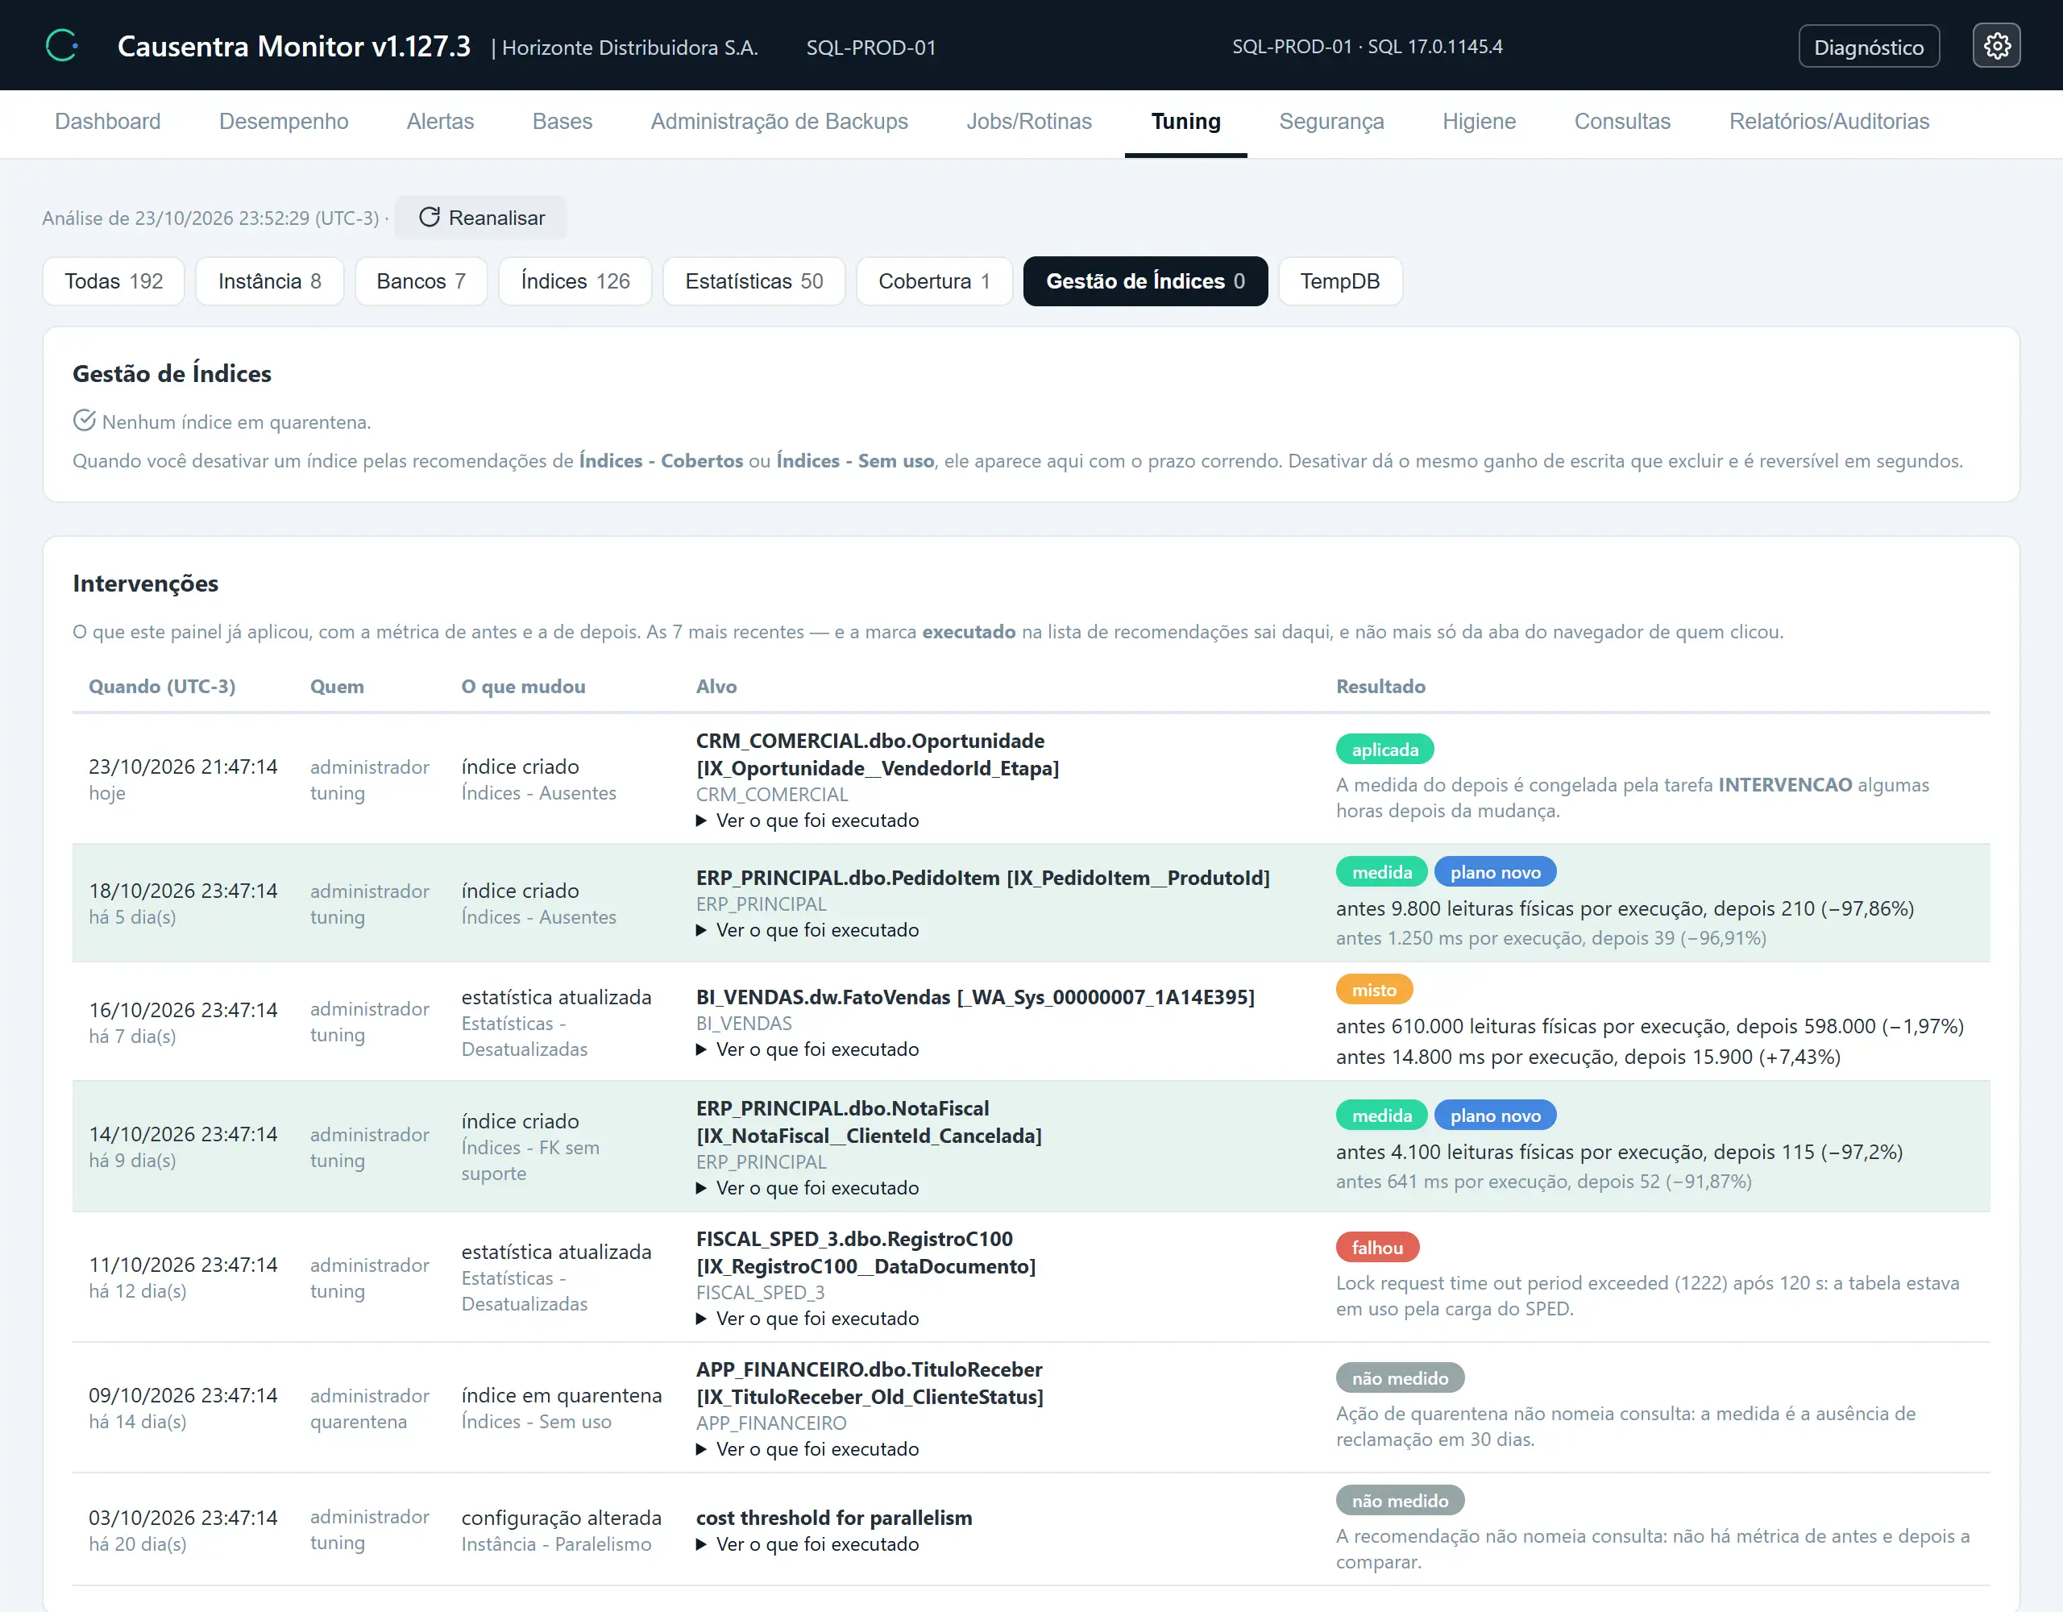The image size is (2063, 1612).
Task: Open the Relatórios/Auditorias tab
Action: 1828,121
